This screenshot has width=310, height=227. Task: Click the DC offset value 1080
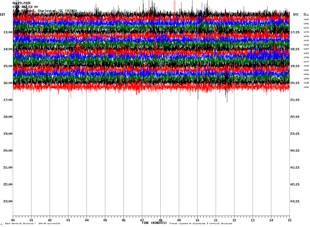pyautogui.click(x=306, y=19)
